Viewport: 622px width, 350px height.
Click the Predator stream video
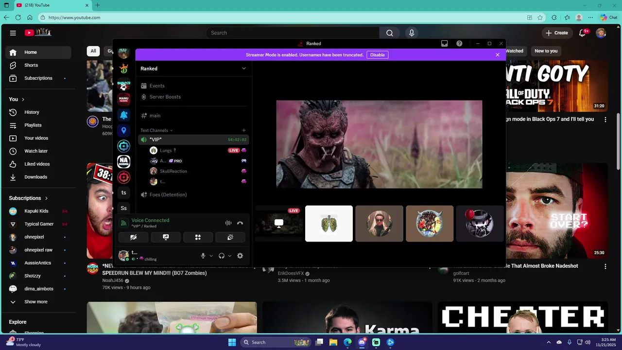pyautogui.click(x=379, y=144)
